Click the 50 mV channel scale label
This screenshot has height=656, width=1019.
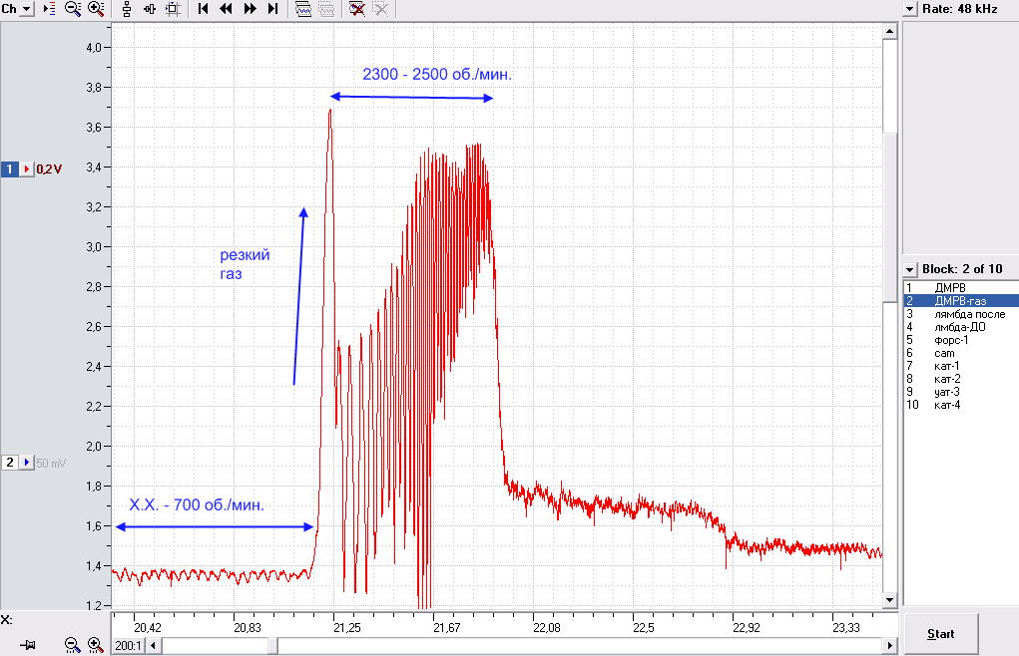51,464
